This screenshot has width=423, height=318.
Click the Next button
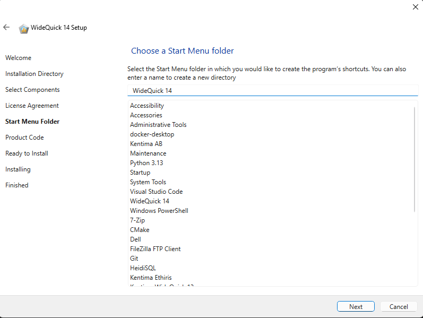[356, 306]
